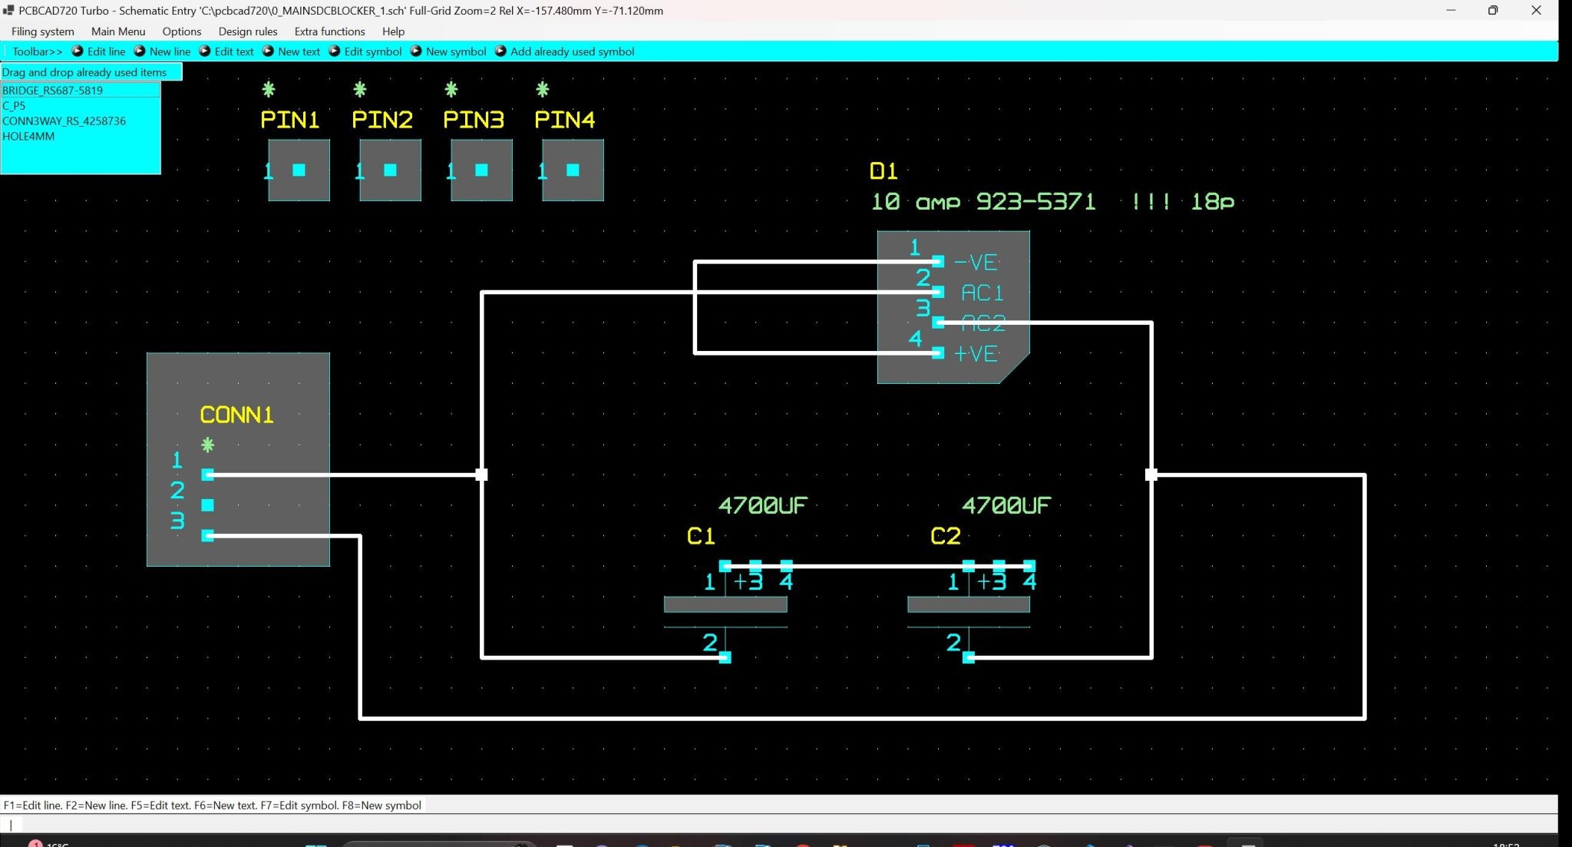This screenshot has height=847, width=1572.
Task: Minimize the PCBCAD720 window
Action: (x=1451, y=11)
